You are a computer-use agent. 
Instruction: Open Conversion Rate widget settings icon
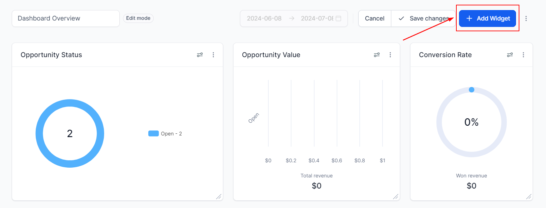510,55
